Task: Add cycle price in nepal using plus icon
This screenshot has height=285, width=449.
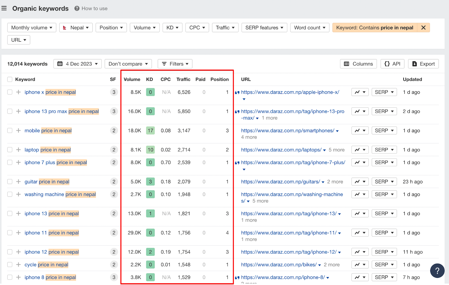Action: (19, 265)
